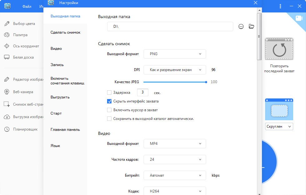Click the settings vertical scrollbar thumb

(259, 36)
